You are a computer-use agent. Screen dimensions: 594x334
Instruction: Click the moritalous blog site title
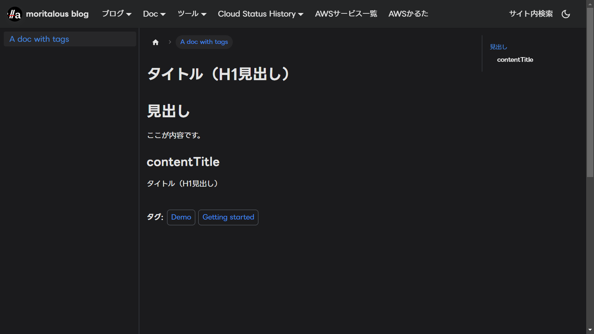57,14
